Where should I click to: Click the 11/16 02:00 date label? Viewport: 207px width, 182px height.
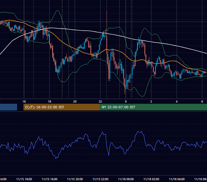(151, 179)
